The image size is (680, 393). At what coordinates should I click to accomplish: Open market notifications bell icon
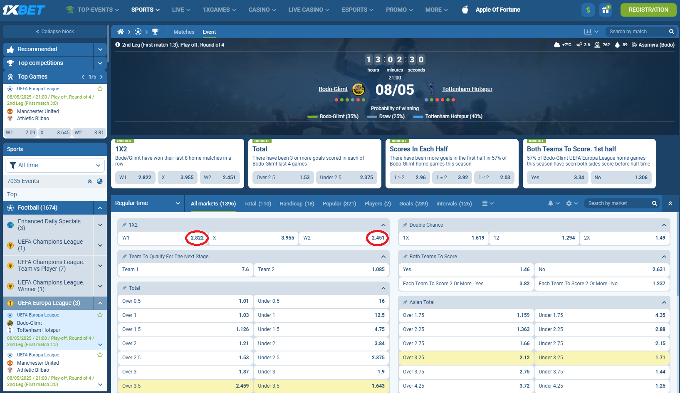coord(551,203)
